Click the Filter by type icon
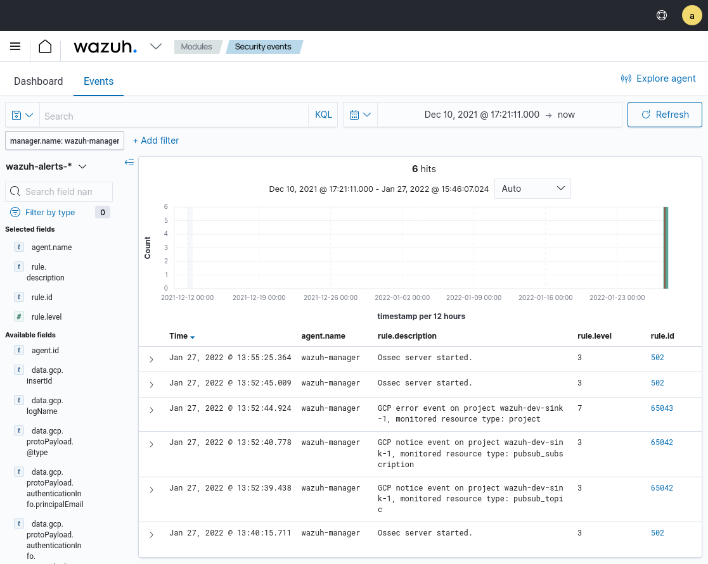 pyautogui.click(x=15, y=212)
